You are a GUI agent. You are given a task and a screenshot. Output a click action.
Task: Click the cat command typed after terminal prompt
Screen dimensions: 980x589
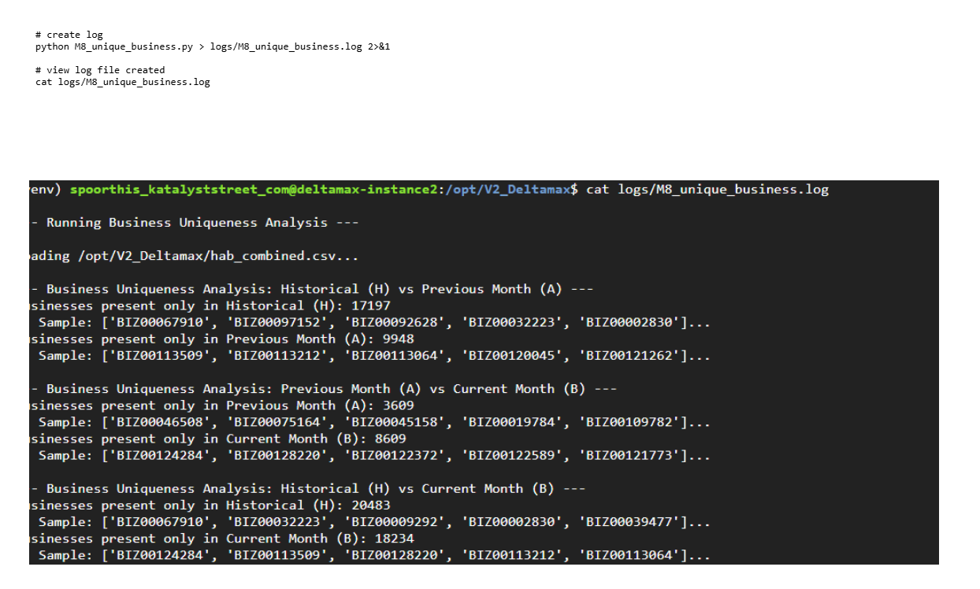707,190
